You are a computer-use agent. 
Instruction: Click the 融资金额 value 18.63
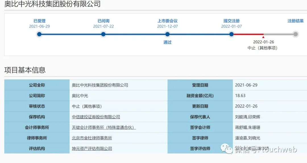tap(240, 96)
